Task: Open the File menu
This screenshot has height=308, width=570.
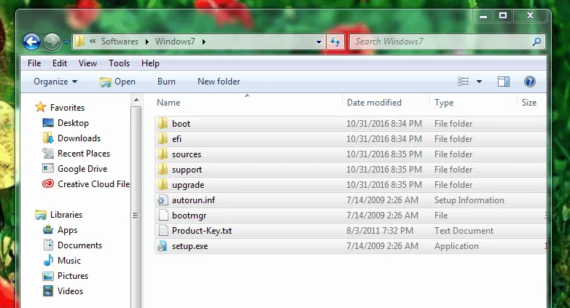Action: pyautogui.click(x=34, y=63)
